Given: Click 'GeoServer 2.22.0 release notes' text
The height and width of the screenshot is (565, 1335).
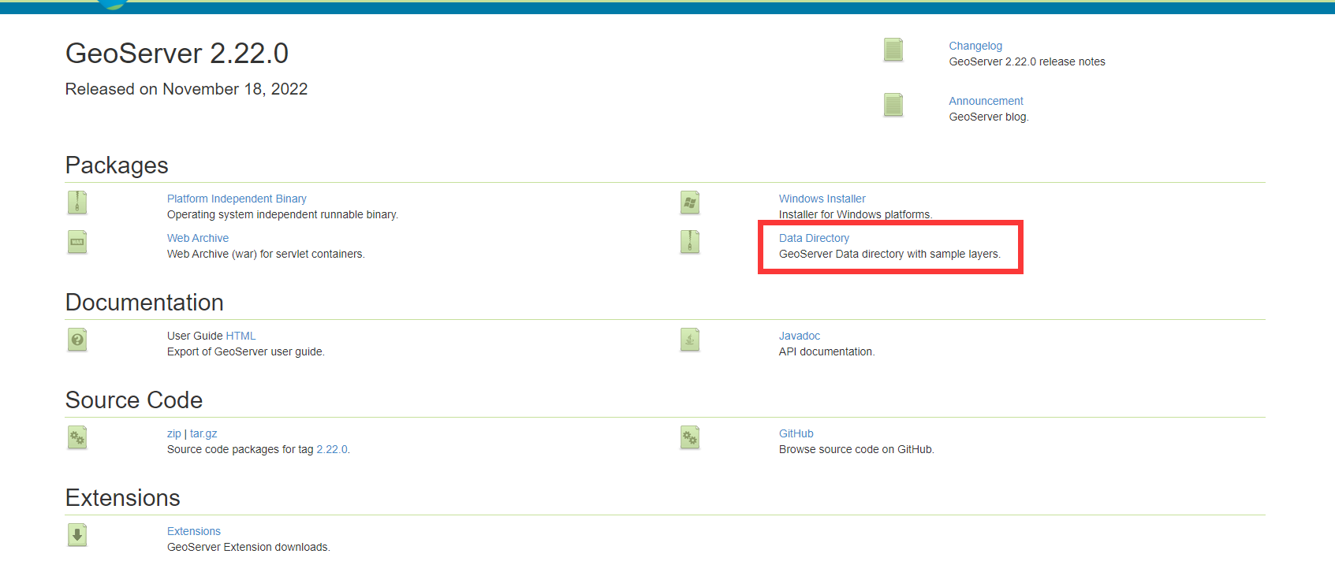Looking at the screenshot, I should 1027,61.
